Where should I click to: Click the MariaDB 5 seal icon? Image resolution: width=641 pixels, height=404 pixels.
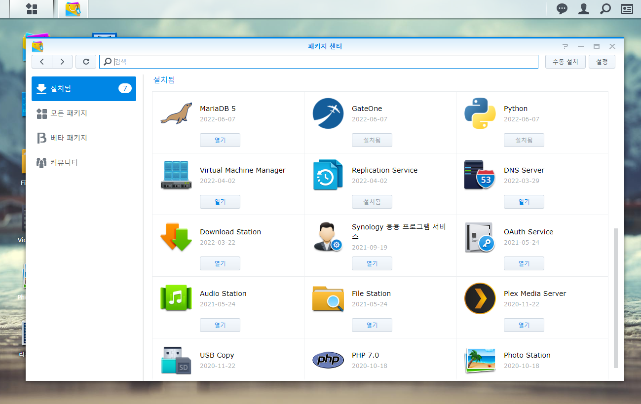[176, 113]
